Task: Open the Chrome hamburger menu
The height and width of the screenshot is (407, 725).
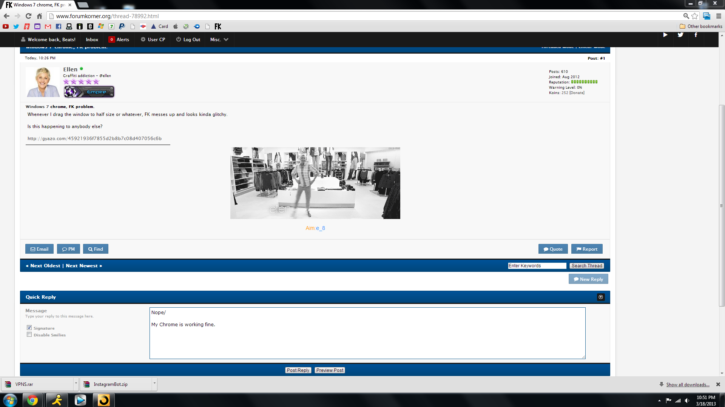Action: [x=719, y=16]
